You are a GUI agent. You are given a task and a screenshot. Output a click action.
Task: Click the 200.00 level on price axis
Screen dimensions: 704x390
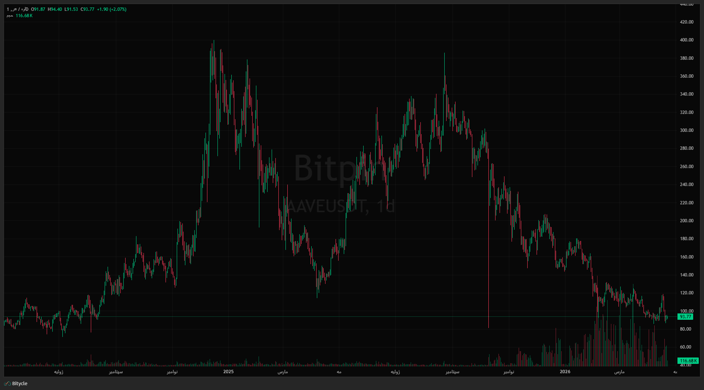(686, 221)
